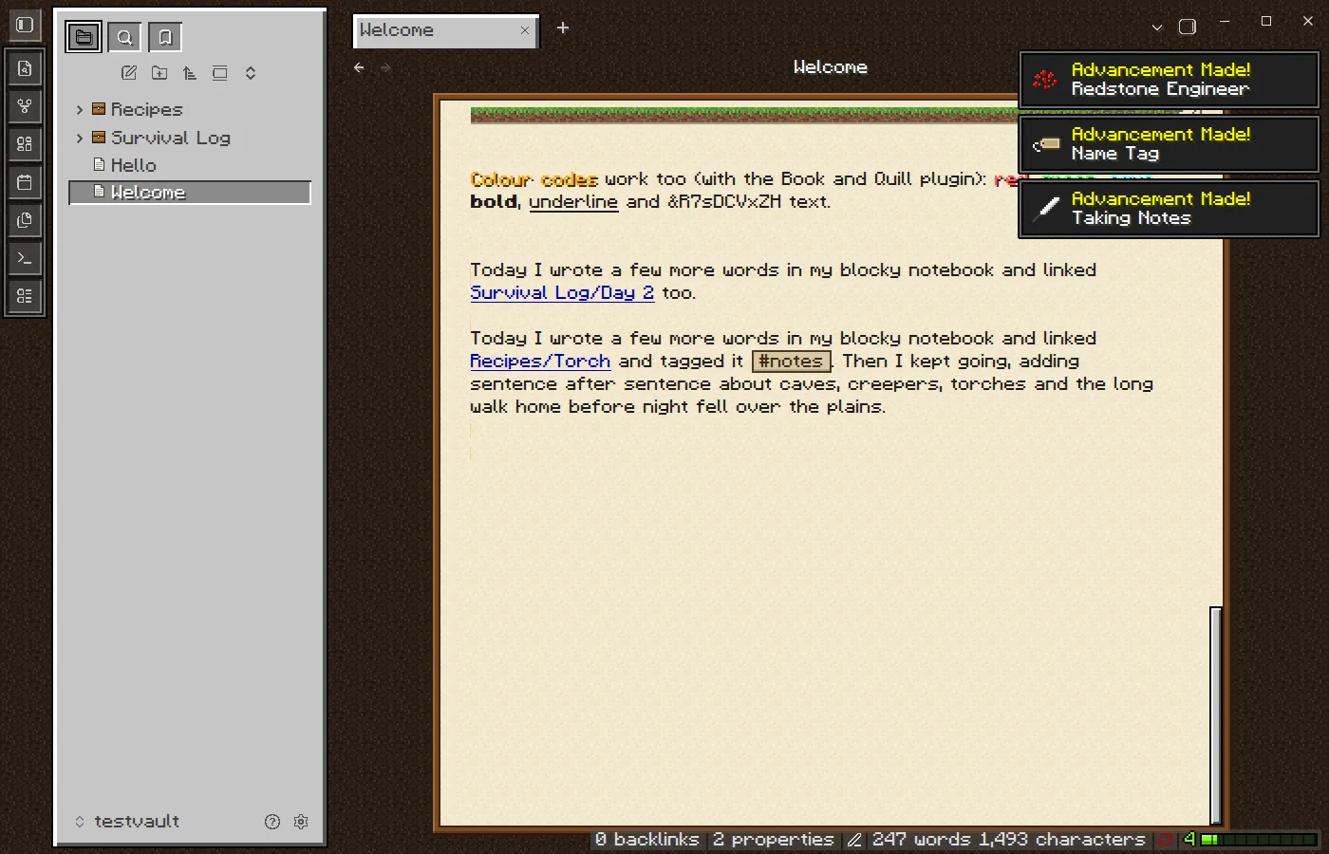Create a new note in the explorer
The height and width of the screenshot is (854, 1329).
pos(129,73)
